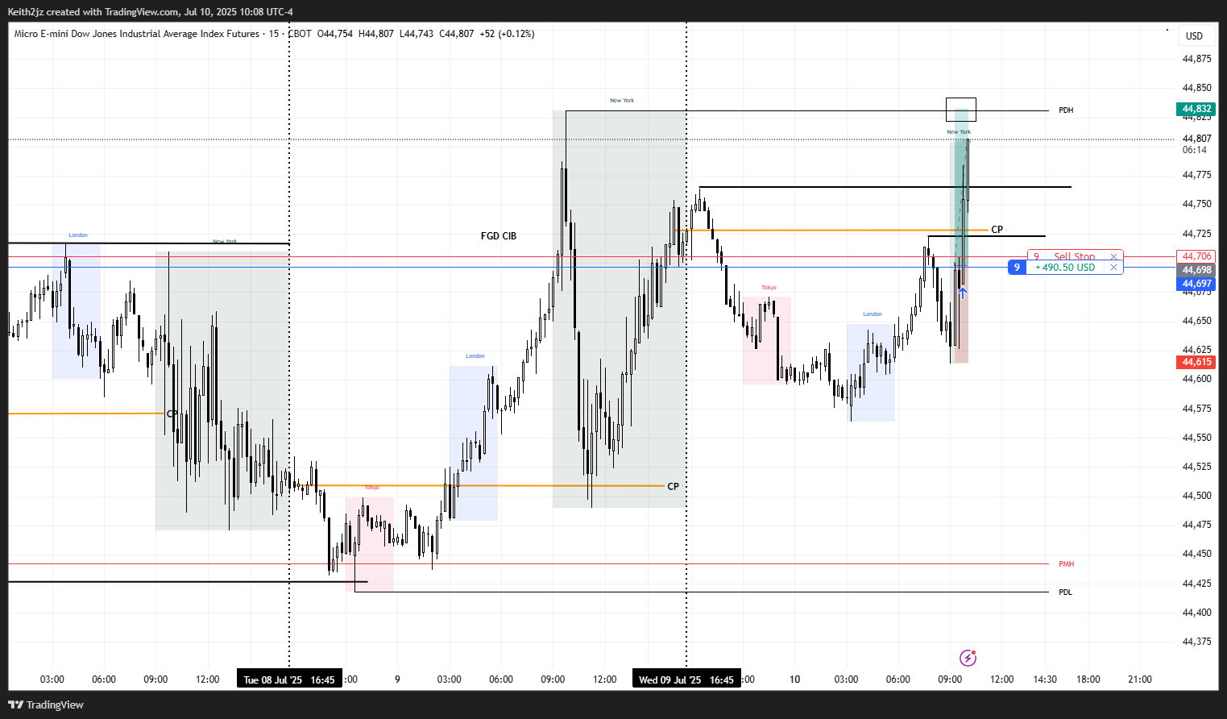Click the 44,600 price axis label
This screenshot has height=719, width=1227.
pyautogui.click(x=1196, y=379)
